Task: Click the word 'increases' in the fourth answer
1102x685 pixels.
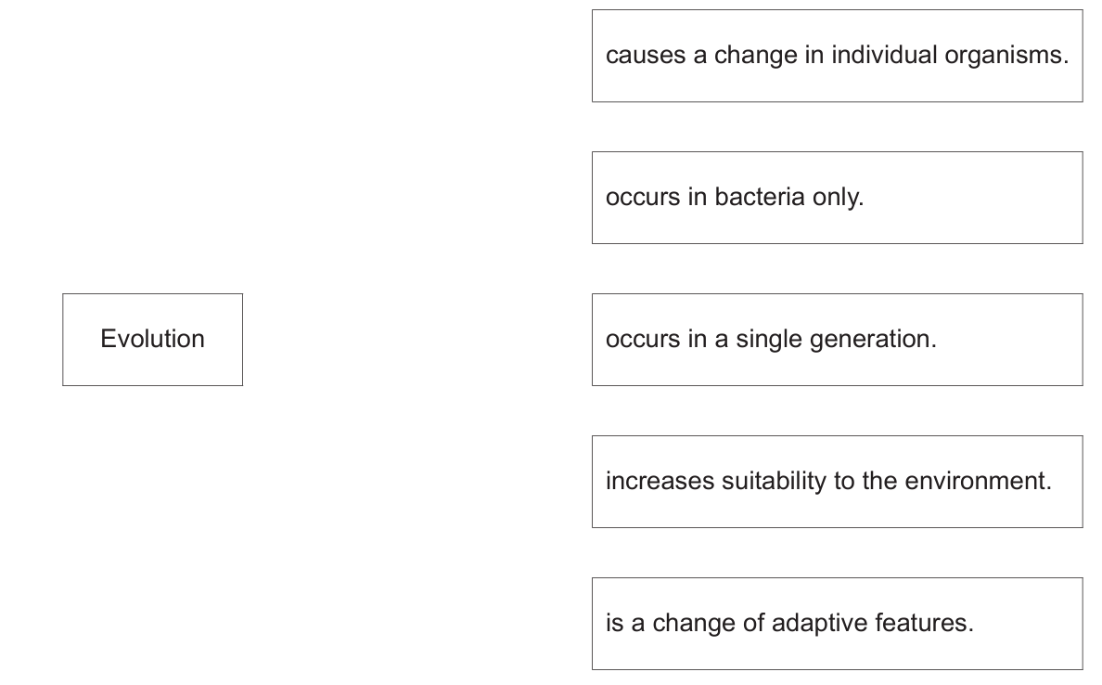Action: [660, 482]
